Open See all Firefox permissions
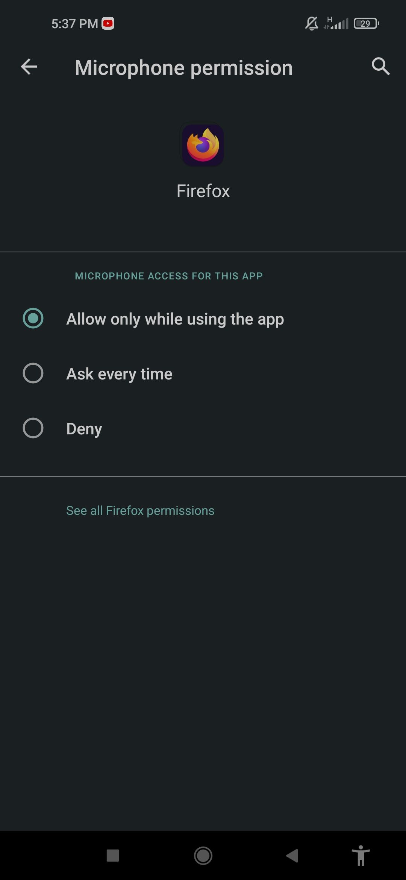Screen dimensions: 406x880 pyautogui.click(x=140, y=510)
